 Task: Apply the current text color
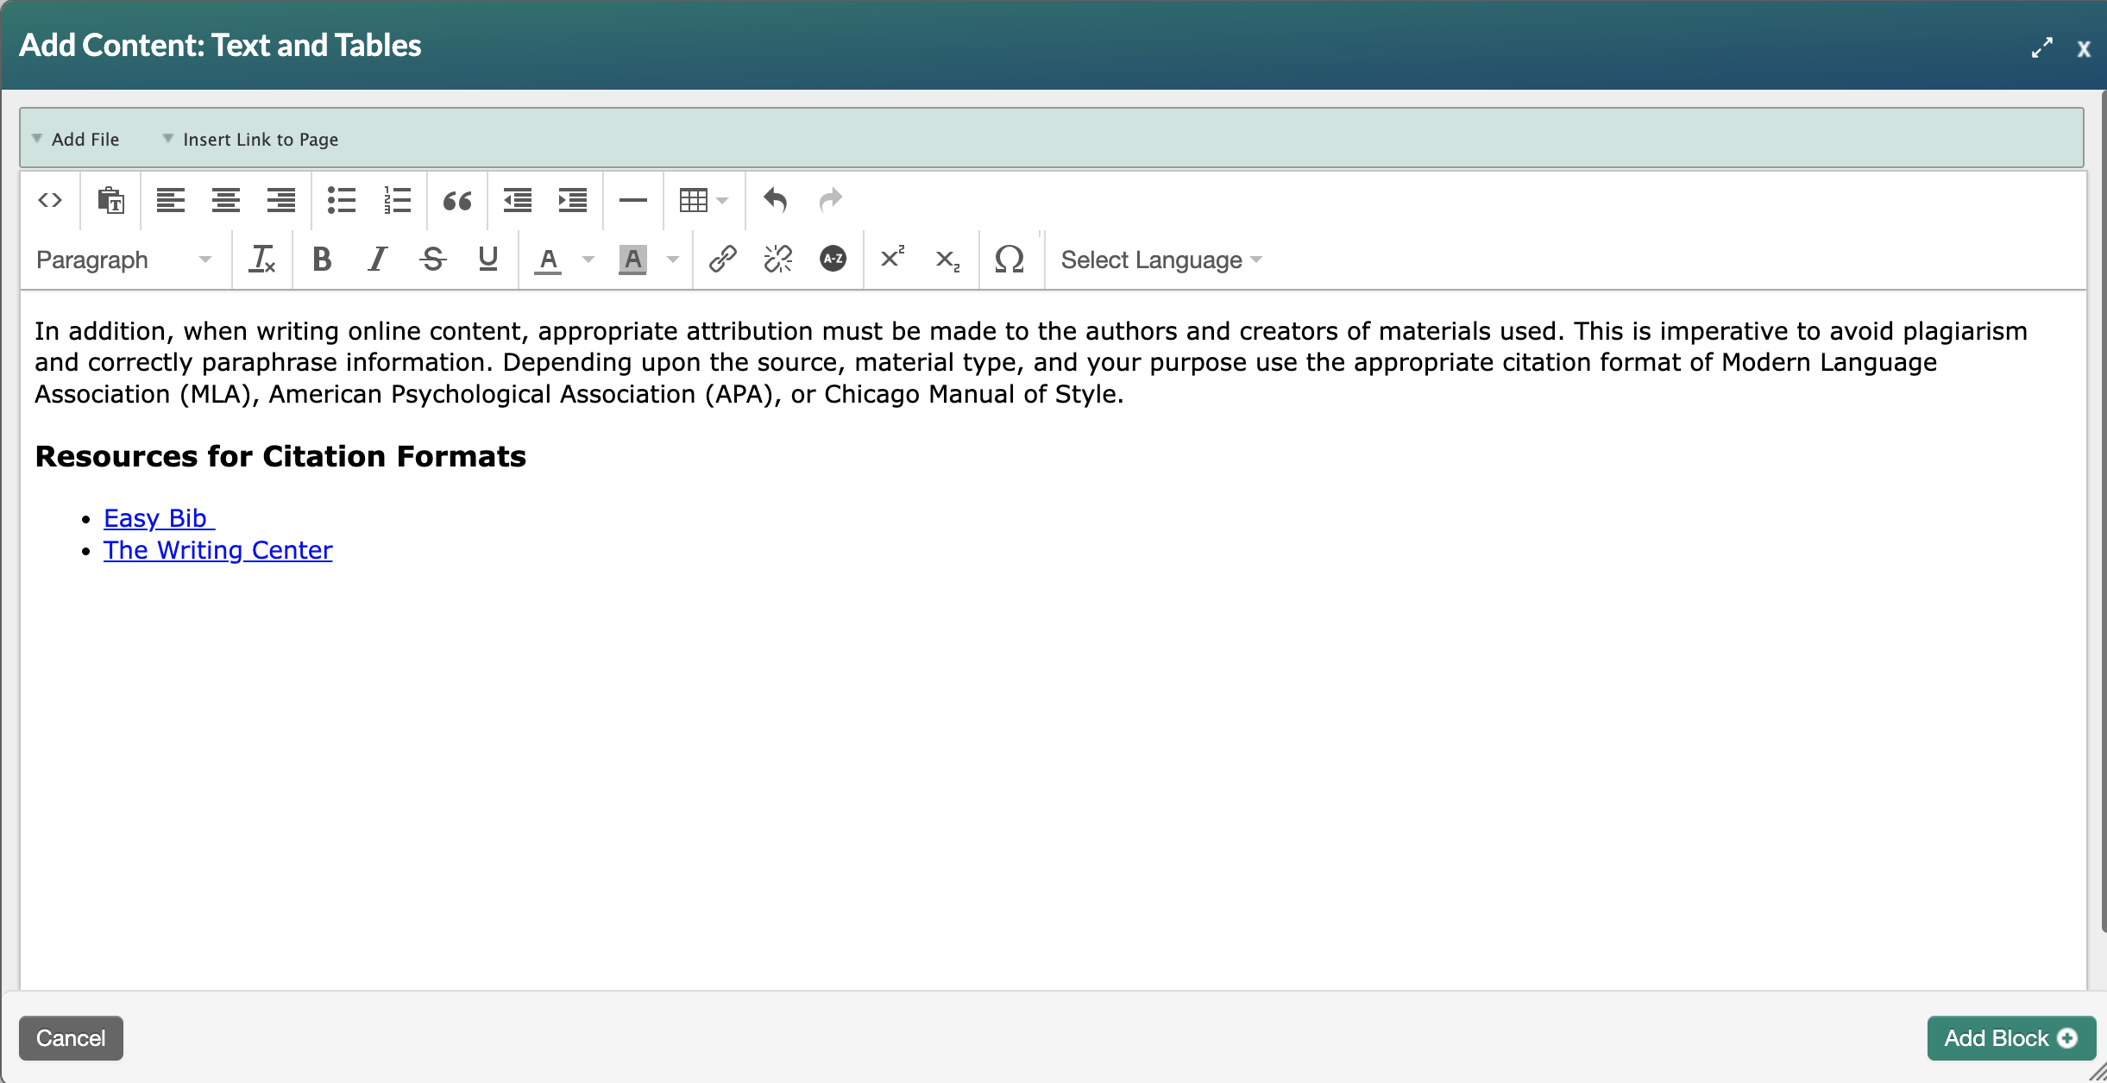click(549, 260)
